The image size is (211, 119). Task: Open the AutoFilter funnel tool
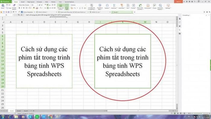[x=122, y=5]
